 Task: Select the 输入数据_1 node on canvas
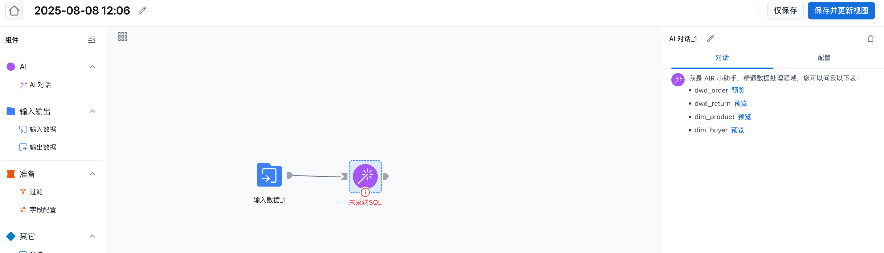coord(269,175)
